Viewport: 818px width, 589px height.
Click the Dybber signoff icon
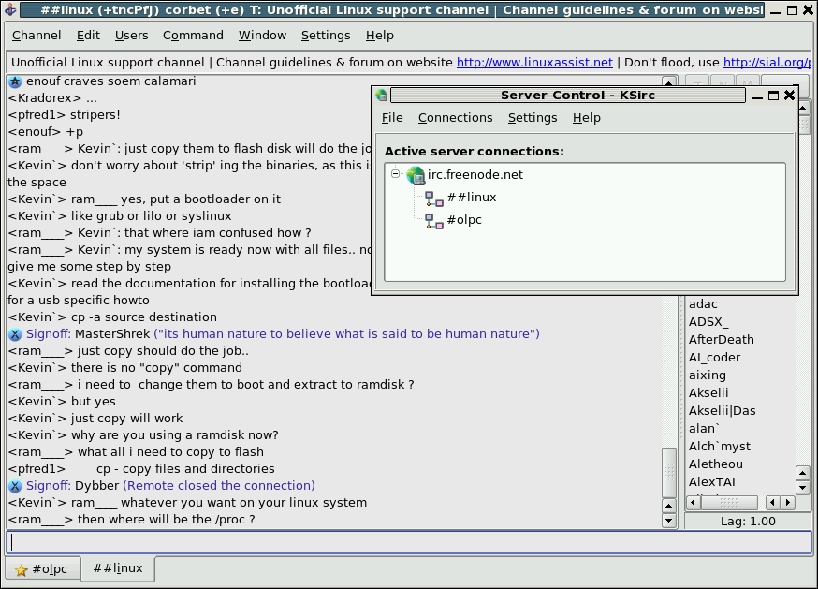[x=15, y=486]
